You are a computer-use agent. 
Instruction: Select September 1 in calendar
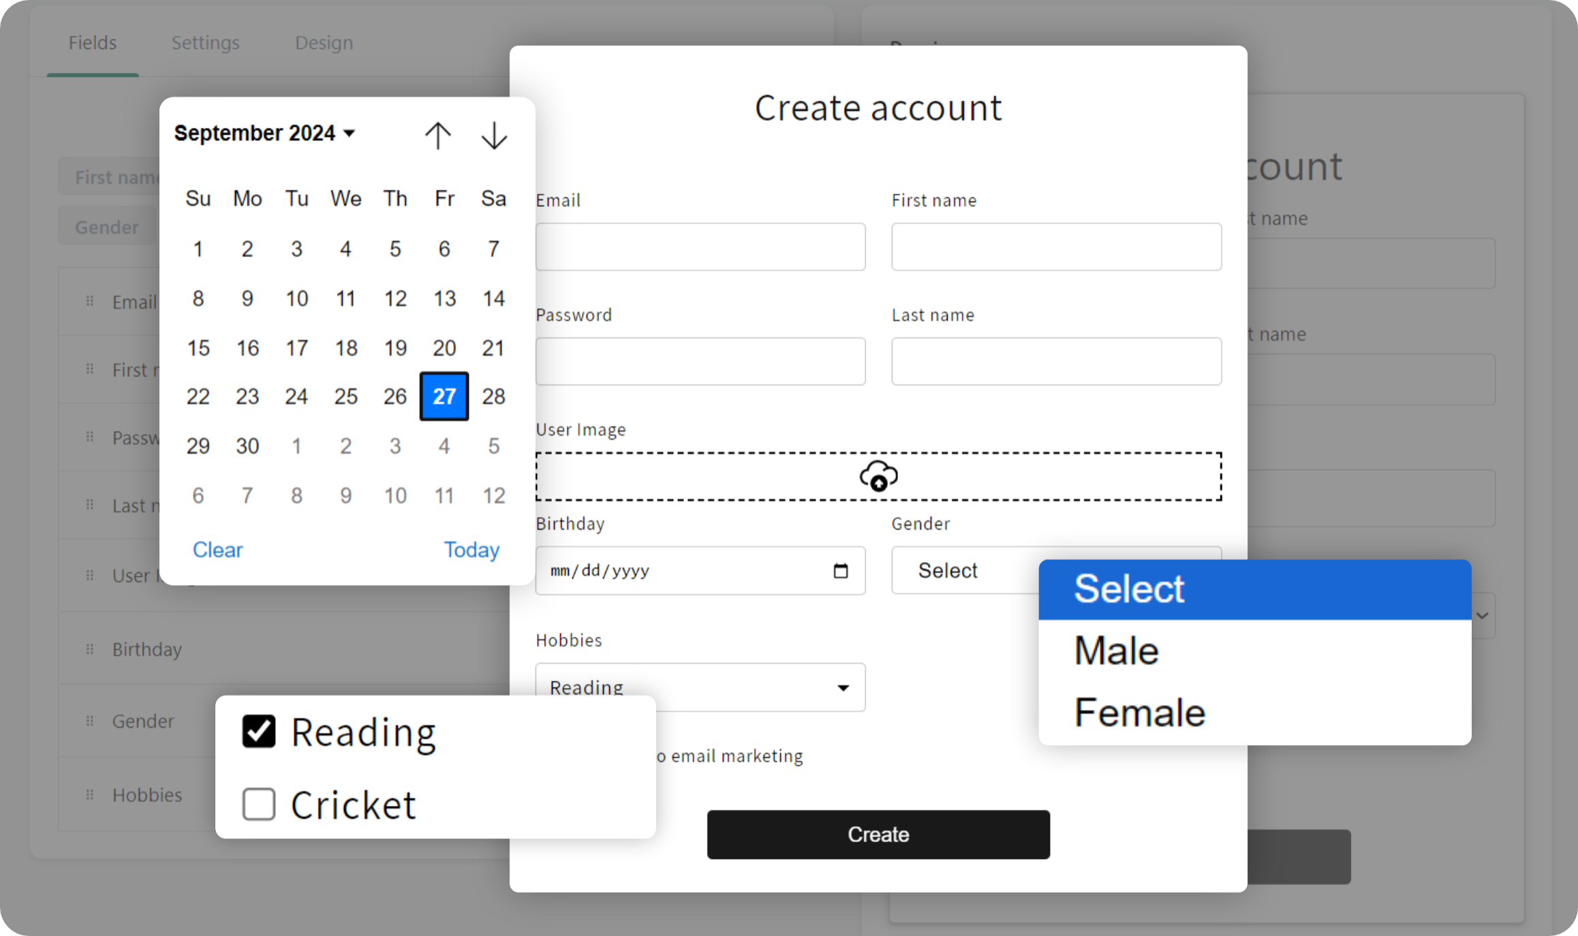coord(198,249)
